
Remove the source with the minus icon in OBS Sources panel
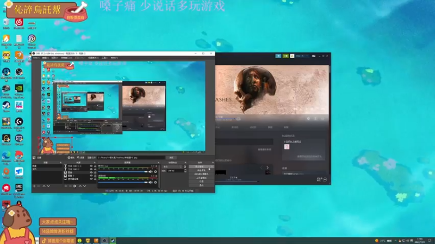tap(70, 186)
